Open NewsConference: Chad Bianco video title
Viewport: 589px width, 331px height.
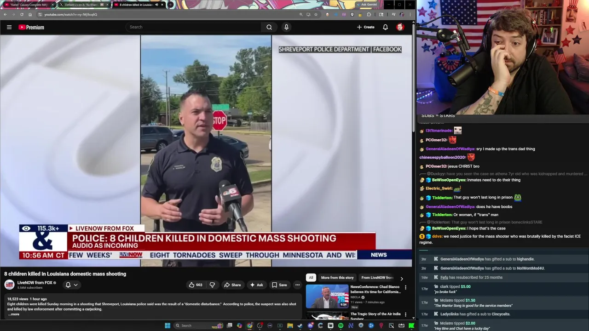click(x=375, y=289)
